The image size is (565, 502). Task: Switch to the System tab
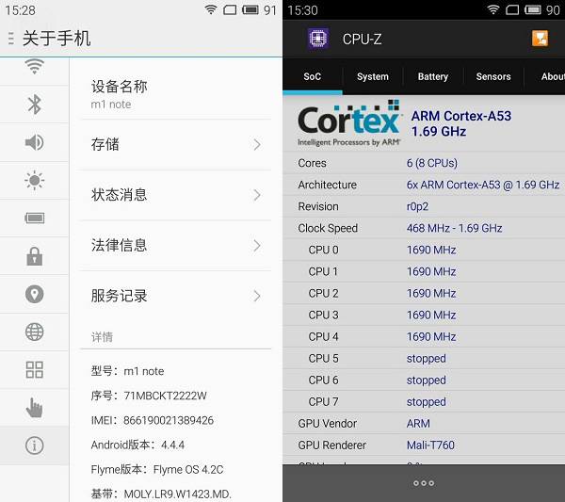[x=373, y=76]
